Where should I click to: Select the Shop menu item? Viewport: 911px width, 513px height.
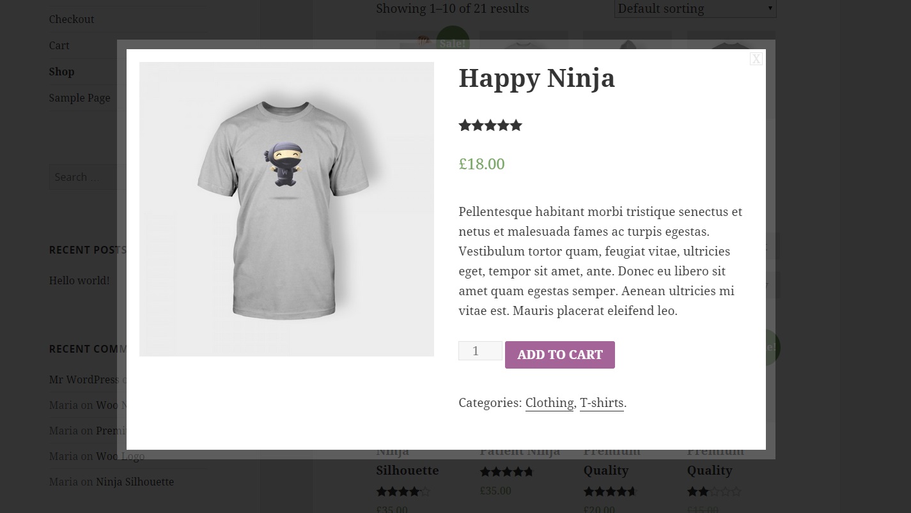click(61, 72)
